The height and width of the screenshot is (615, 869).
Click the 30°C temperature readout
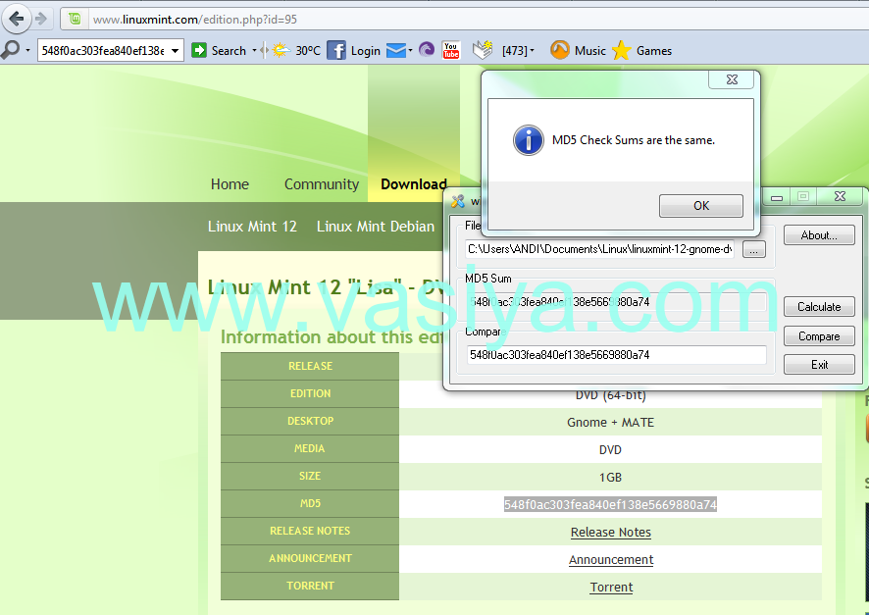point(308,50)
